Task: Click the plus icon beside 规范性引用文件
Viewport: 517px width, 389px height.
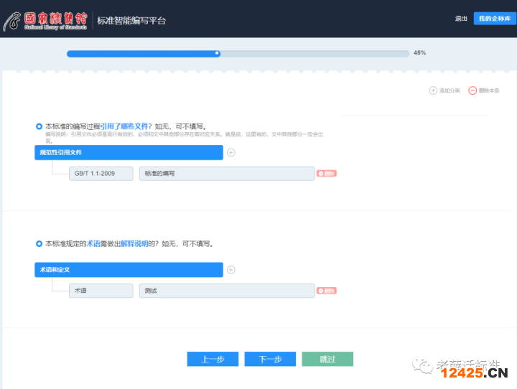Action: coord(231,152)
